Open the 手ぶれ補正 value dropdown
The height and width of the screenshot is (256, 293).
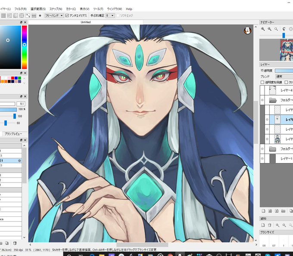click(110, 15)
